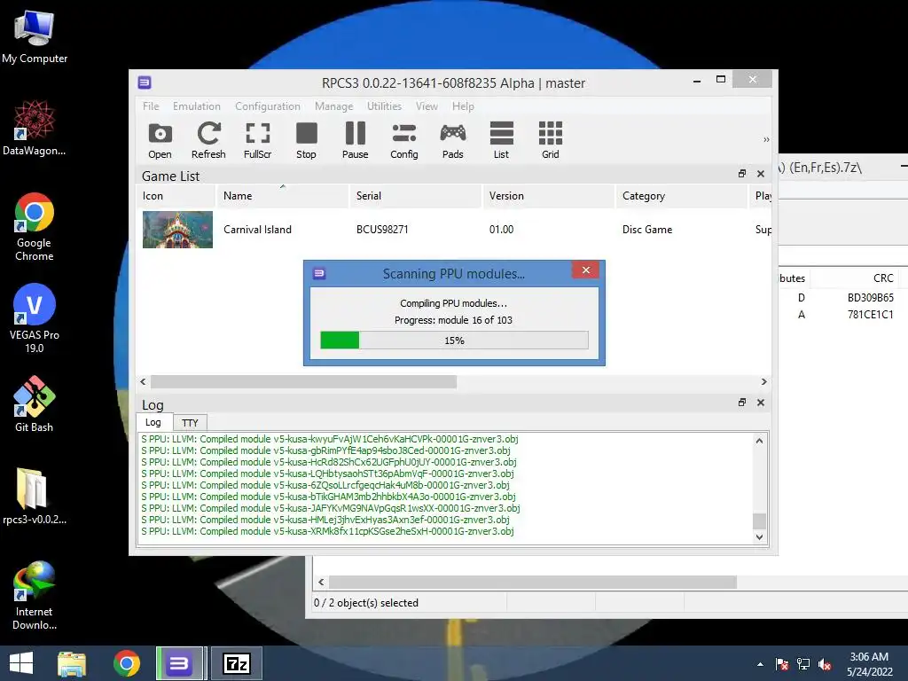Open VEGAS Pro 19.0 shortcut
Screen dimensions: 908x681
coord(35,318)
